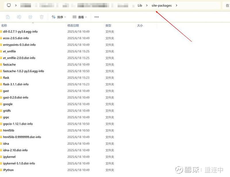The width and height of the screenshot is (230, 177).
Task: Click the site-packages breadcrumb
Action: click(162, 5)
